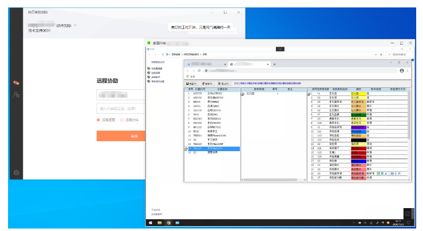The height and width of the screenshot is (231, 423).
Task: Click the right table vertical scrollbar
Action: pyautogui.click(x=409, y=115)
